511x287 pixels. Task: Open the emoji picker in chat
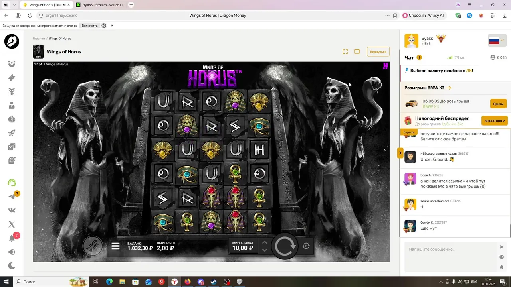[502, 257]
